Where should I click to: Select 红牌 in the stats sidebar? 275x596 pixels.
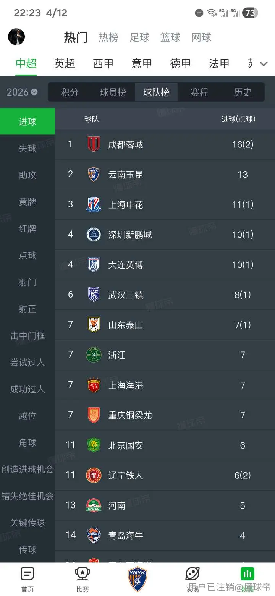pos(27,228)
